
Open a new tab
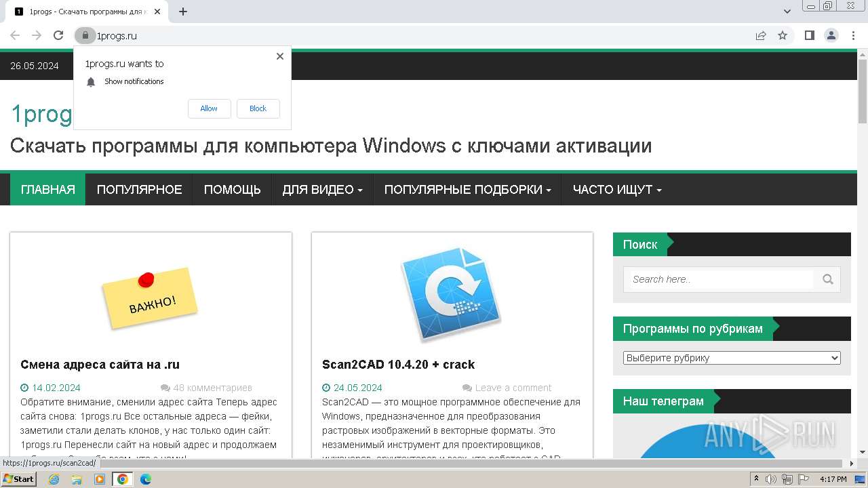click(x=183, y=12)
